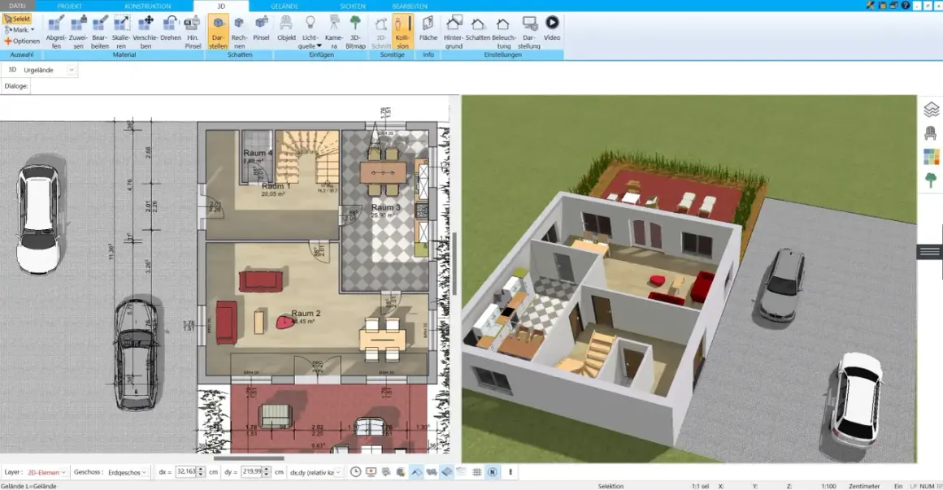This screenshot has width=943, height=490.
Task: Click Raum 2 label in floor plan
Action: (x=306, y=313)
